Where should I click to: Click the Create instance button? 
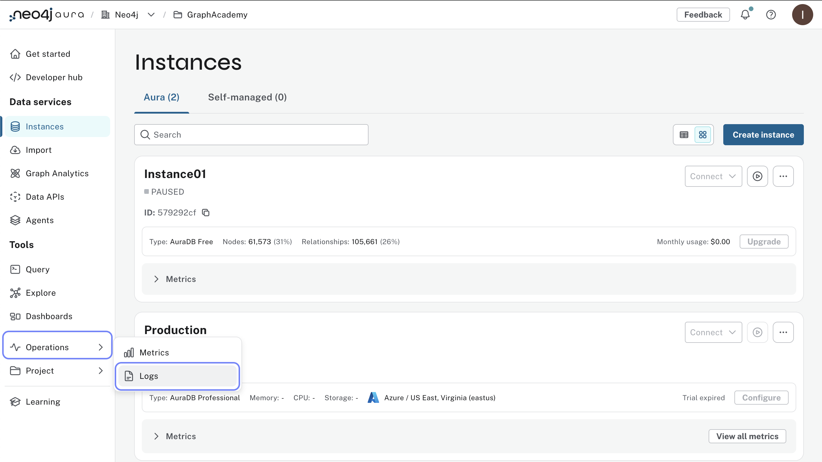(x=763, y=135)
